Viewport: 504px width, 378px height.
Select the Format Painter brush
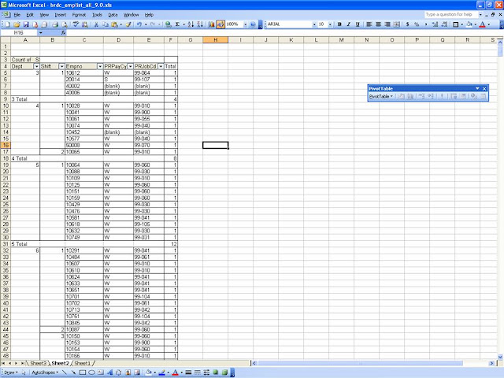point(128,24)
